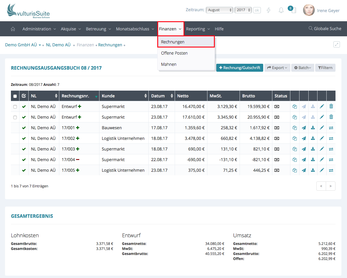Image resolution: width=347 pixels, height=278 pixels.
Task: Click the swap arrows icon for invoice 17/004
Action: (x=331, y=160)
